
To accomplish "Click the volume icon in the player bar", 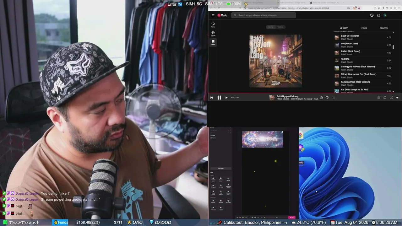I will (378, 98).
